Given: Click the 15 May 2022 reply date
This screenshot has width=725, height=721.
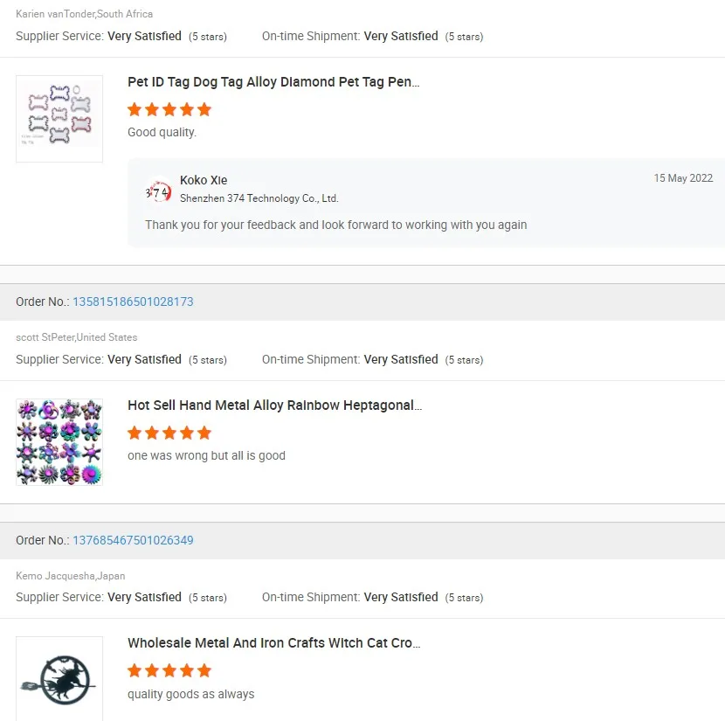Looking at the screenshot, I should [x=683, y=178].
